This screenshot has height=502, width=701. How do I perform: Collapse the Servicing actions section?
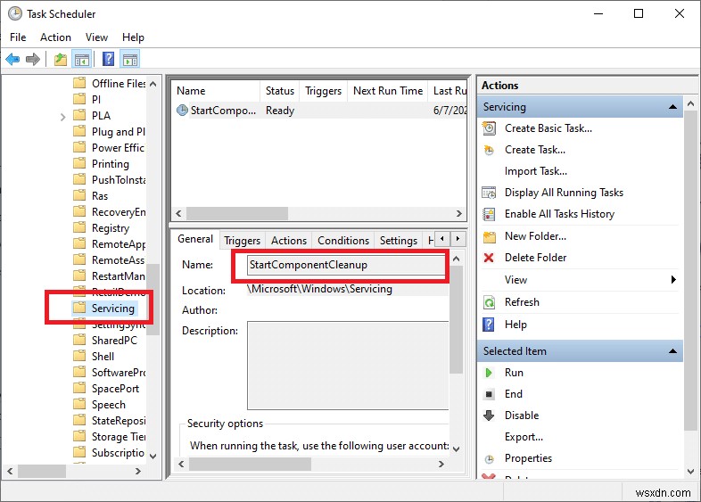pyautogui.click(x=672, y=107)
